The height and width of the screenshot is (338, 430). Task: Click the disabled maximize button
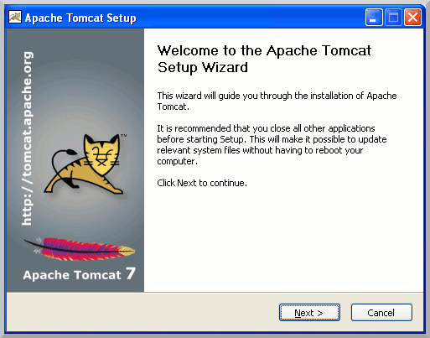pyautogui.click(x=393, y=18)
